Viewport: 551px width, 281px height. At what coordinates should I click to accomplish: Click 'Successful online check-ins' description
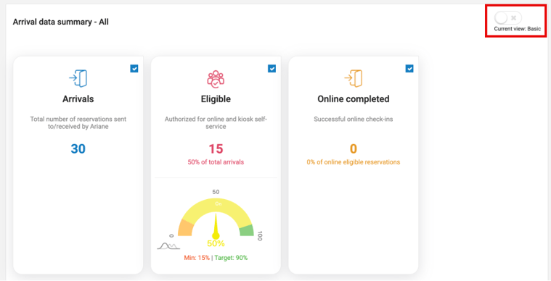pos(353,119)
